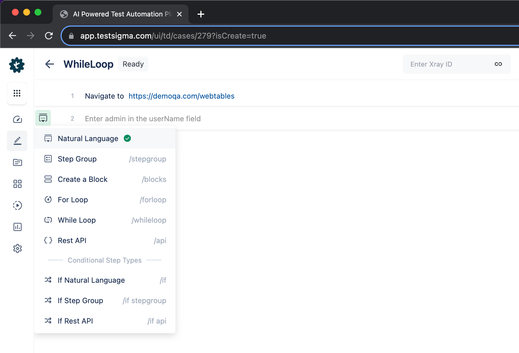This screenshot has height=353, width=519.
Task: Click the lock icon in address bar
Action: click(x=71, y=36)
